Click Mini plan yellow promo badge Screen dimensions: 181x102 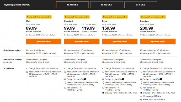[x=39, y=17]
